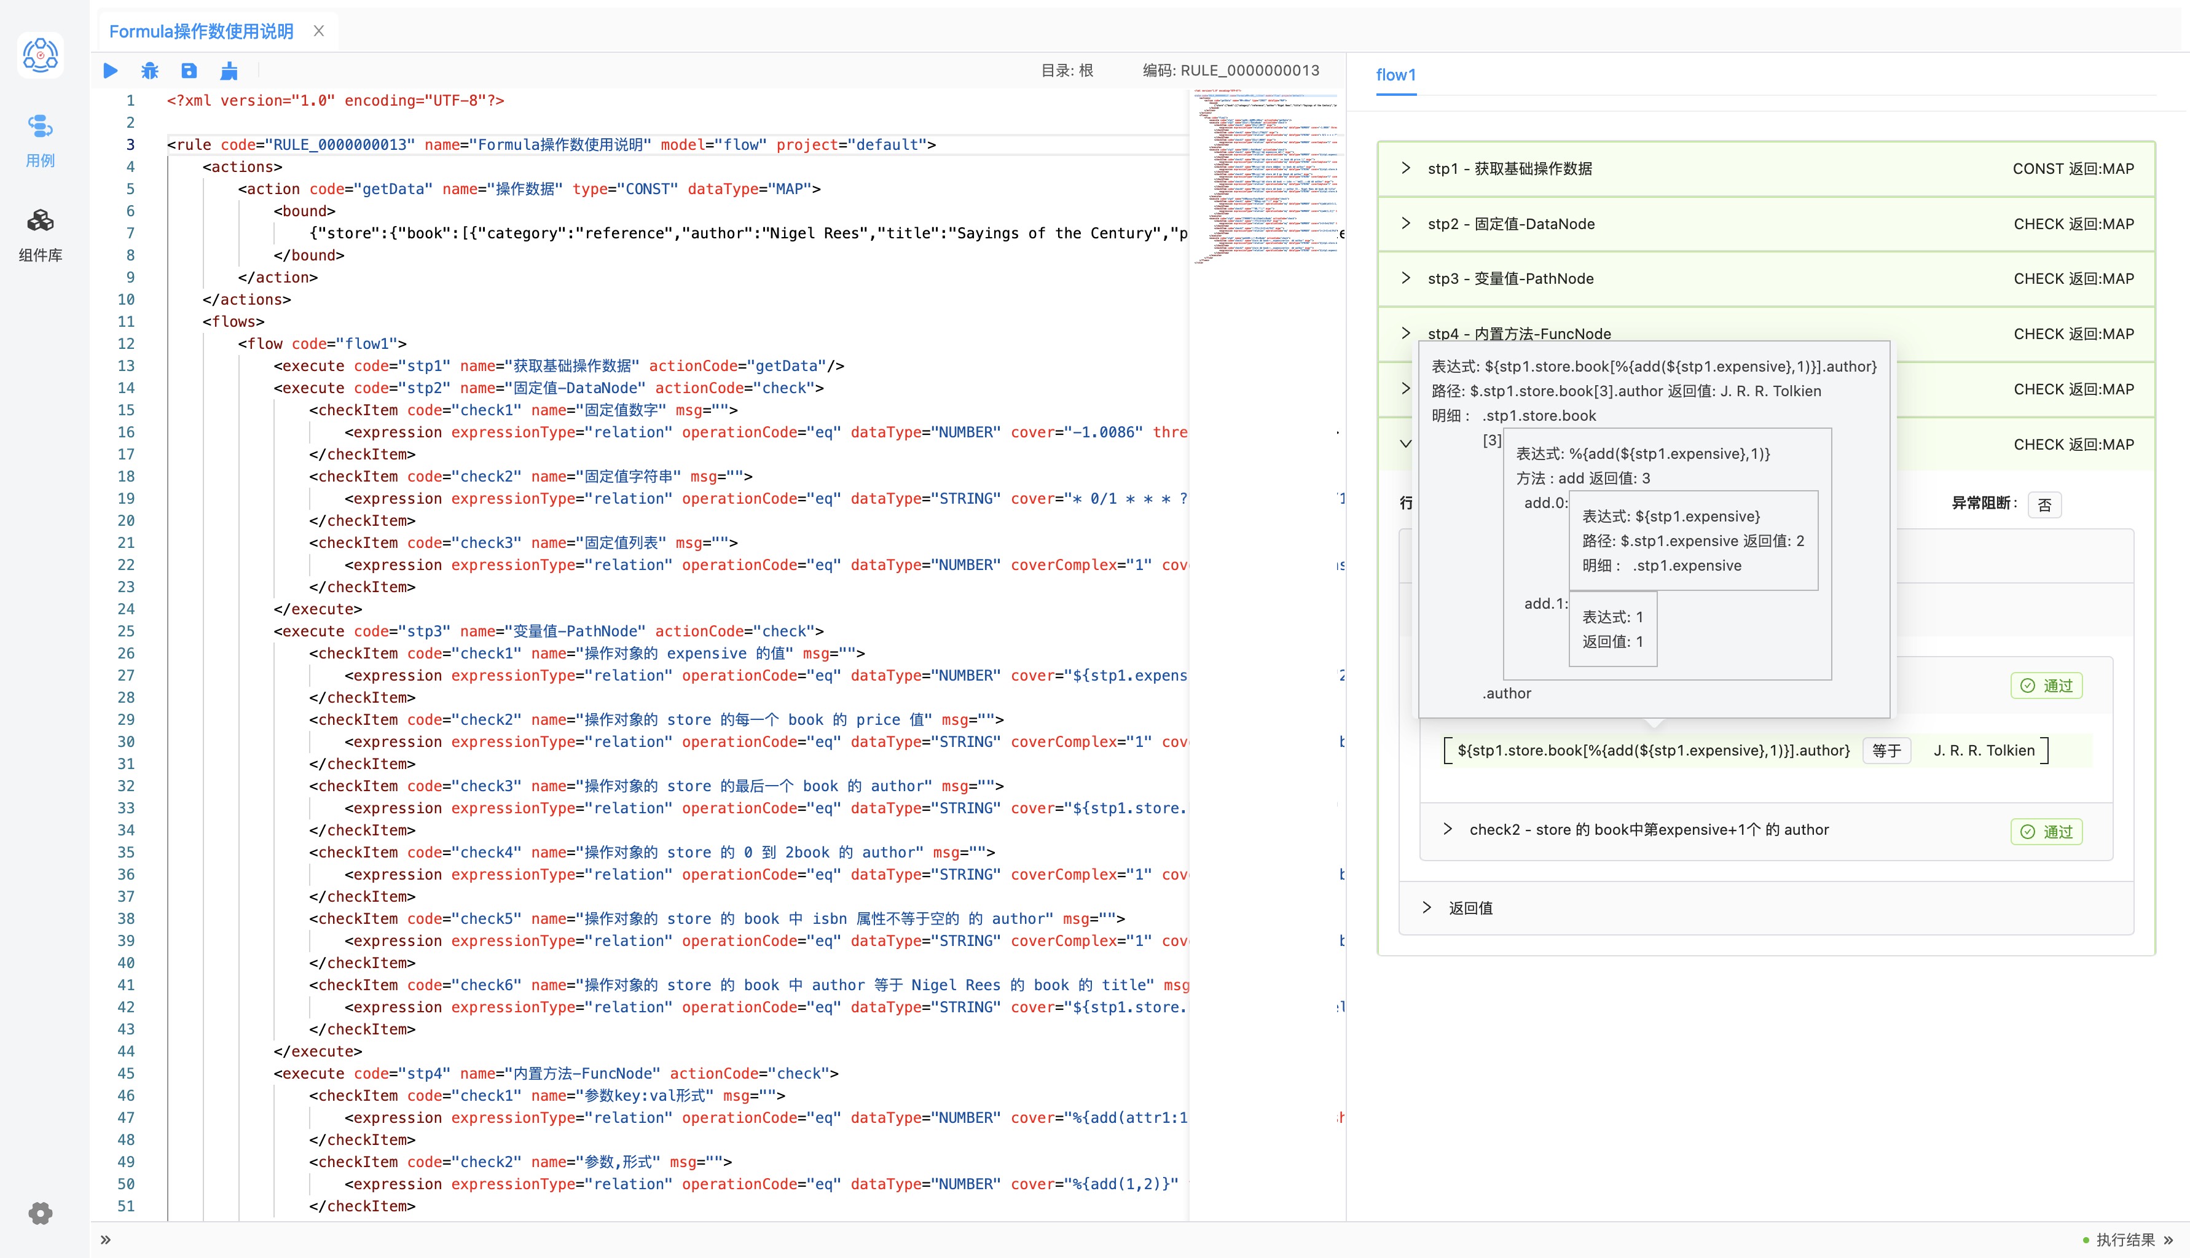The height and width of the screenshot is (1258, 2190).
Task: Click the broom format icon in toolbar
Action: 229,71
